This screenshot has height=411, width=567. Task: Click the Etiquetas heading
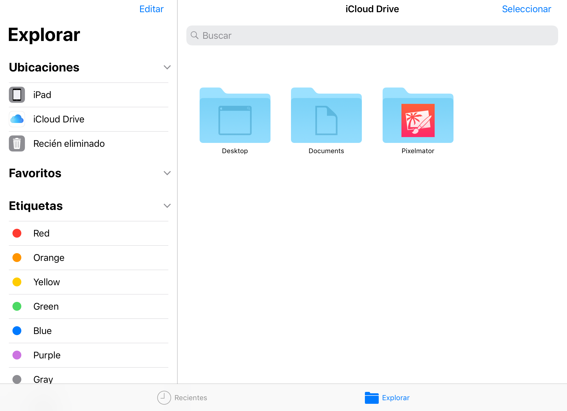pos(36,206)
